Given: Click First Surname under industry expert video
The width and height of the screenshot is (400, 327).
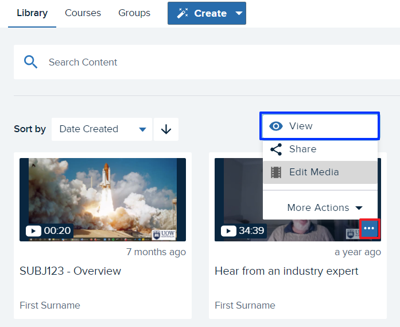Looking at the screenshot, I should 245,305.
